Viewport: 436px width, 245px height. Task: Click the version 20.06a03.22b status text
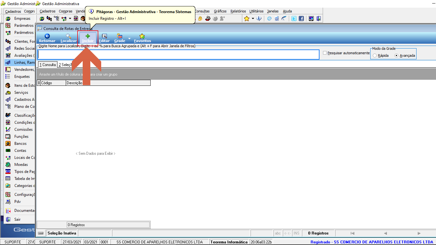[x=261, y=242]
